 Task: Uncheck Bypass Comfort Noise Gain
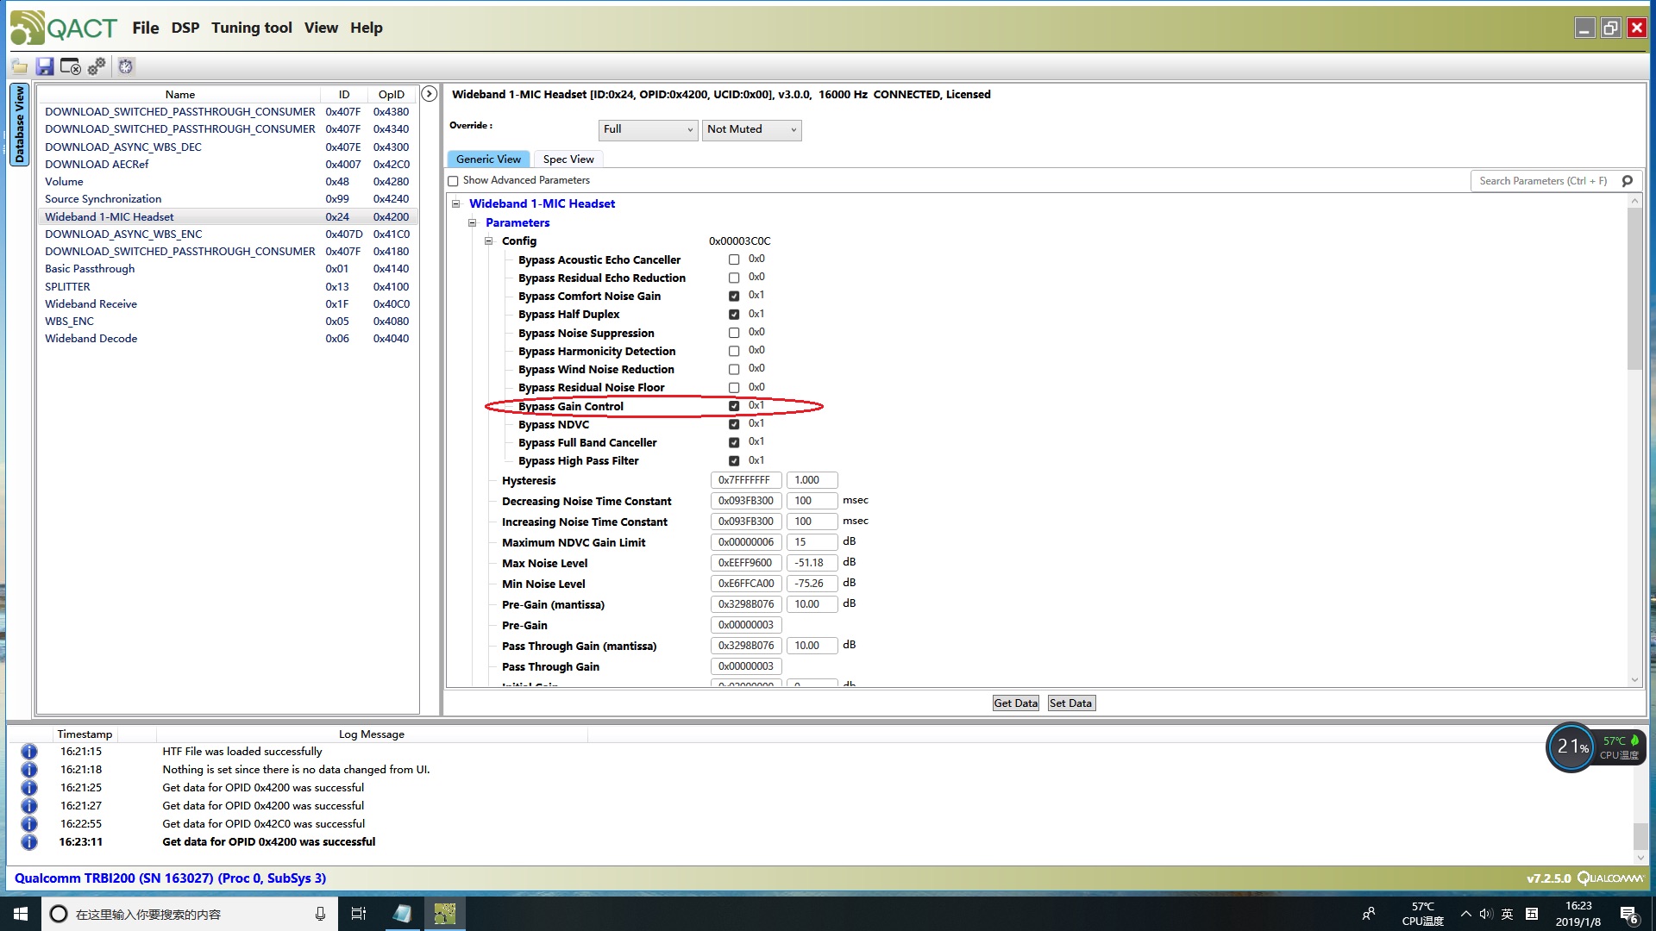[734, 296]
